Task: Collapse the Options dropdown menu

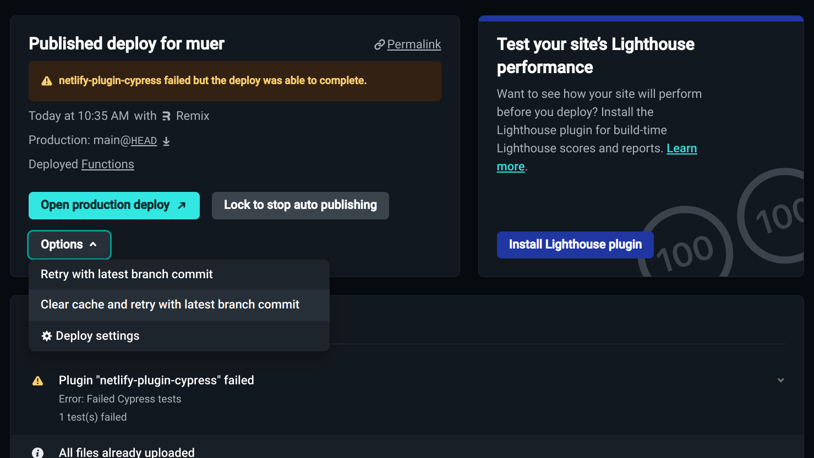Action: (69, 245)
